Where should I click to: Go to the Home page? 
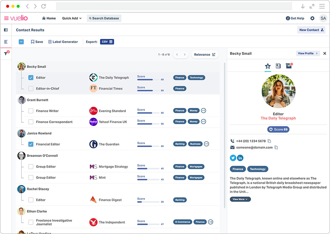pyautogui.click(x=49, y=18)
